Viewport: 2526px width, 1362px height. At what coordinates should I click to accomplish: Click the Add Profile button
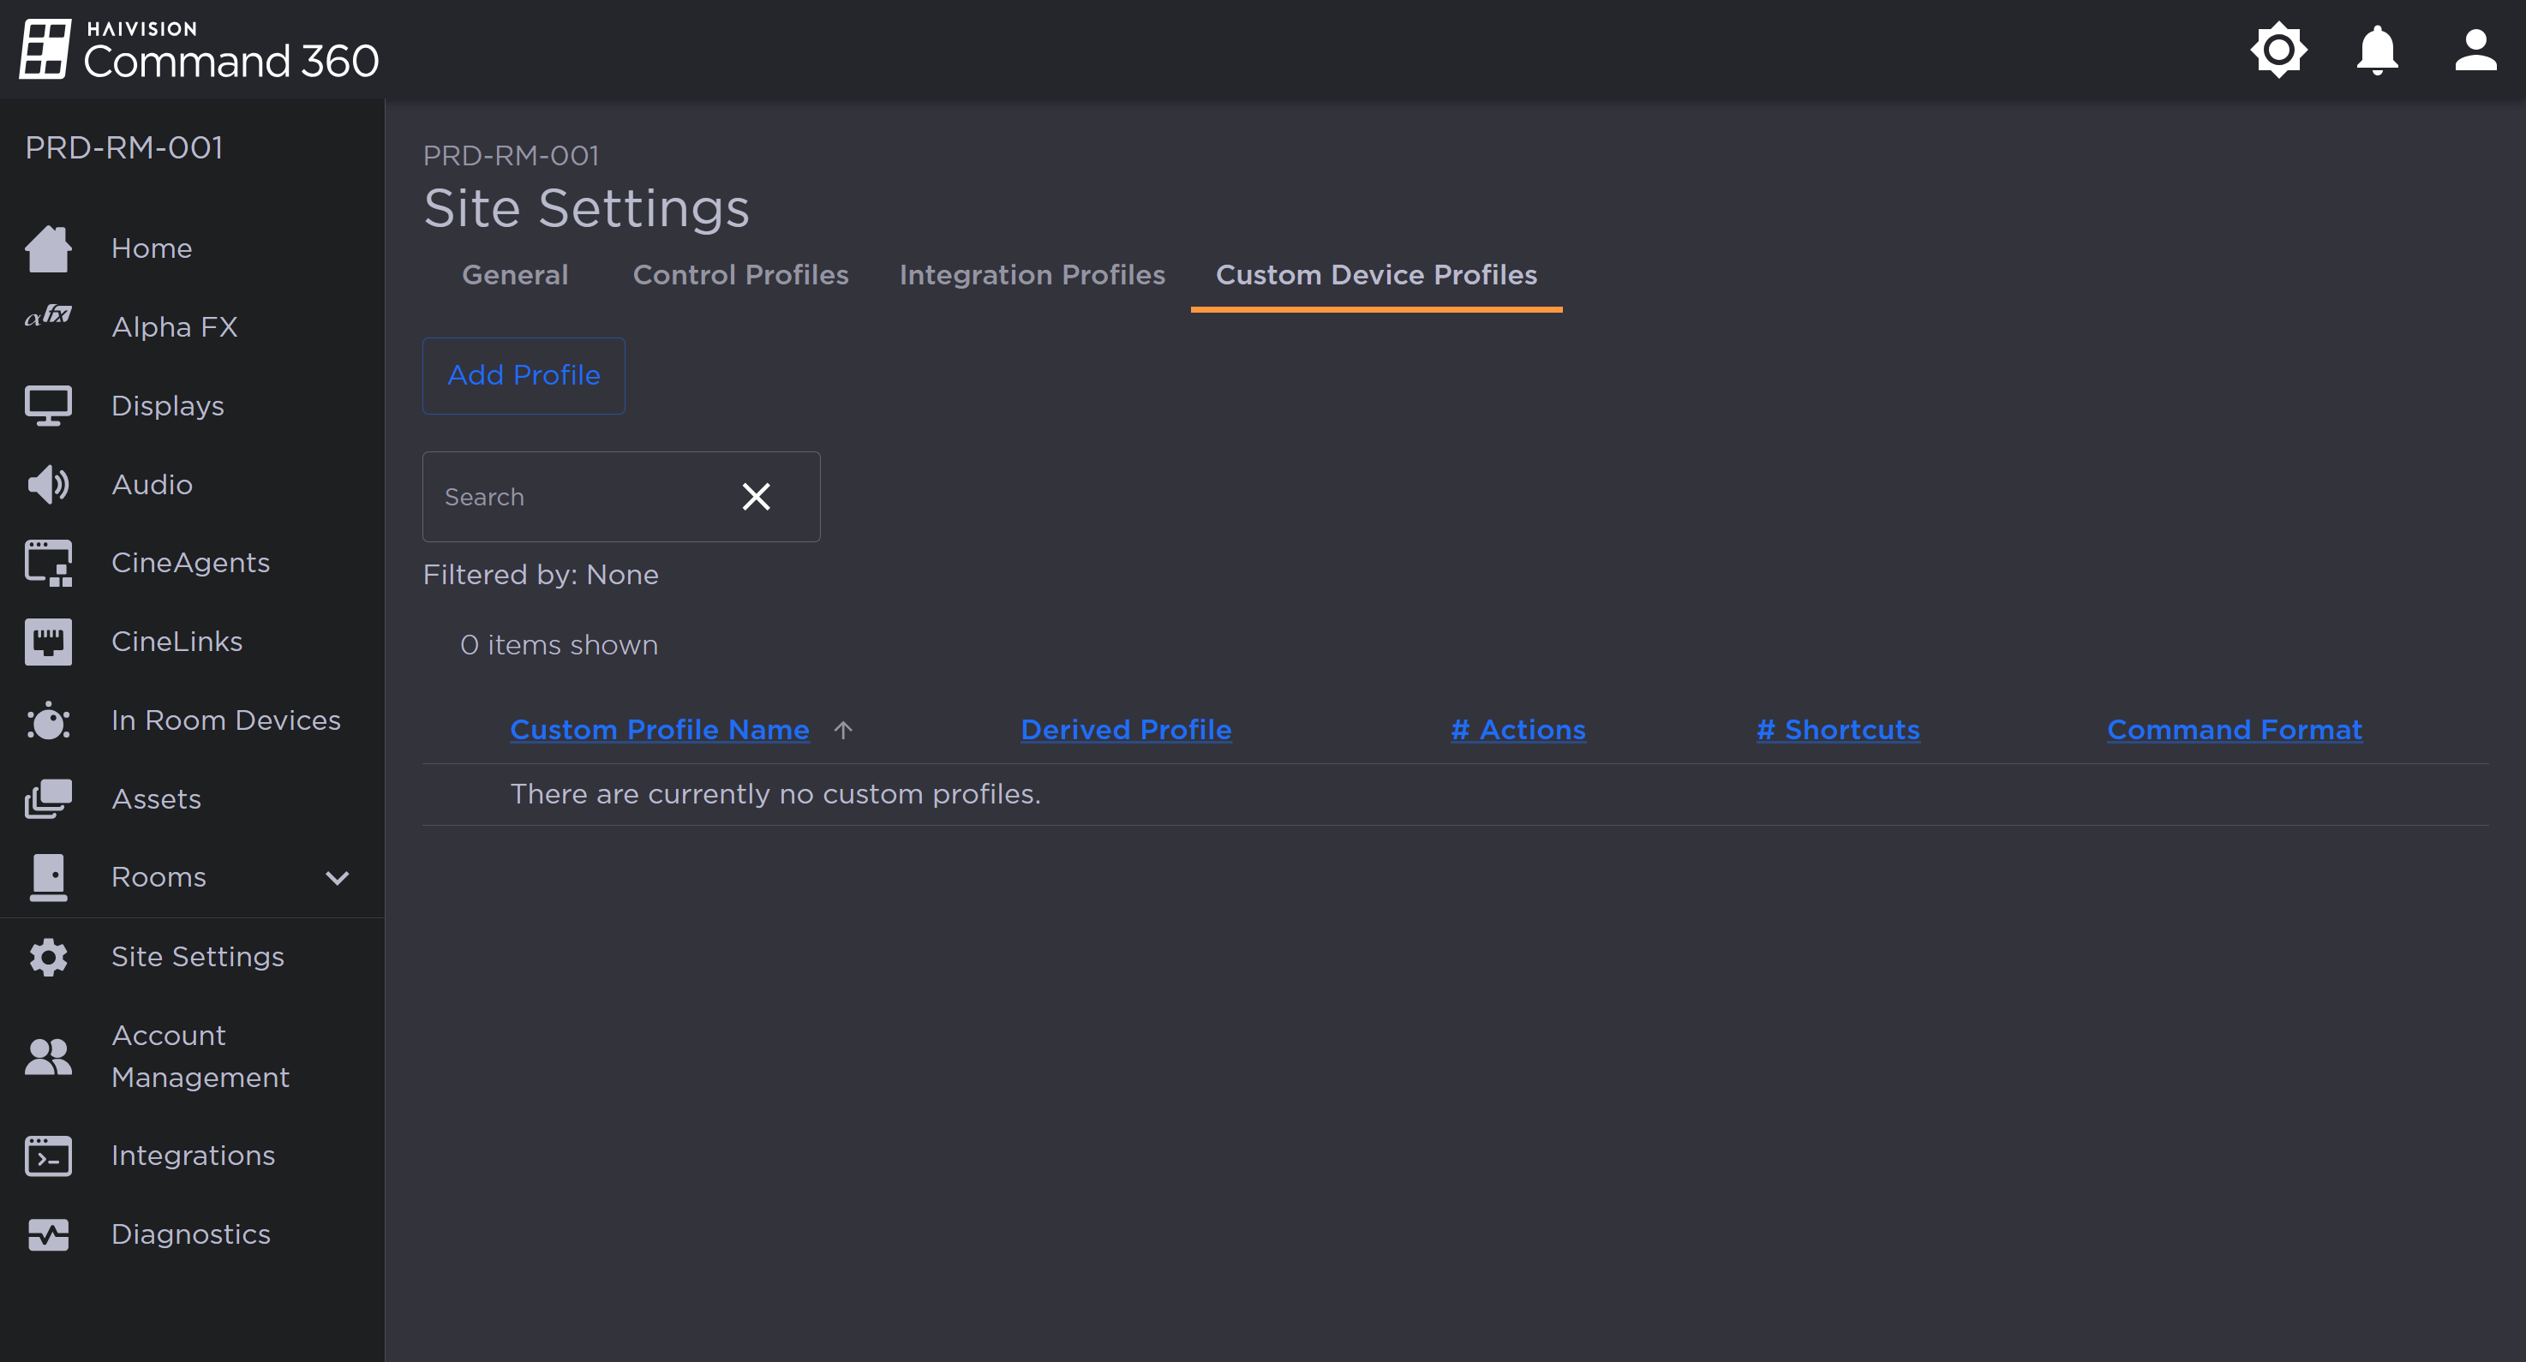[x=523, y=375]
